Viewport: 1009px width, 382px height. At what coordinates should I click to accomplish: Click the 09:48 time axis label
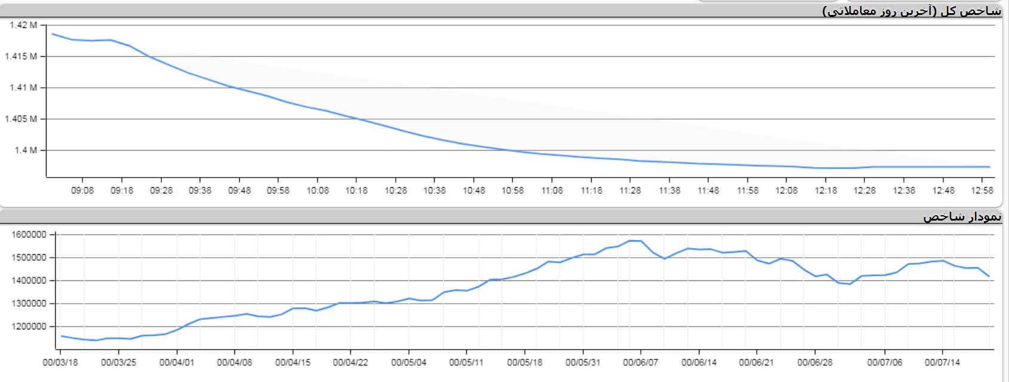[x=239, y=190]
